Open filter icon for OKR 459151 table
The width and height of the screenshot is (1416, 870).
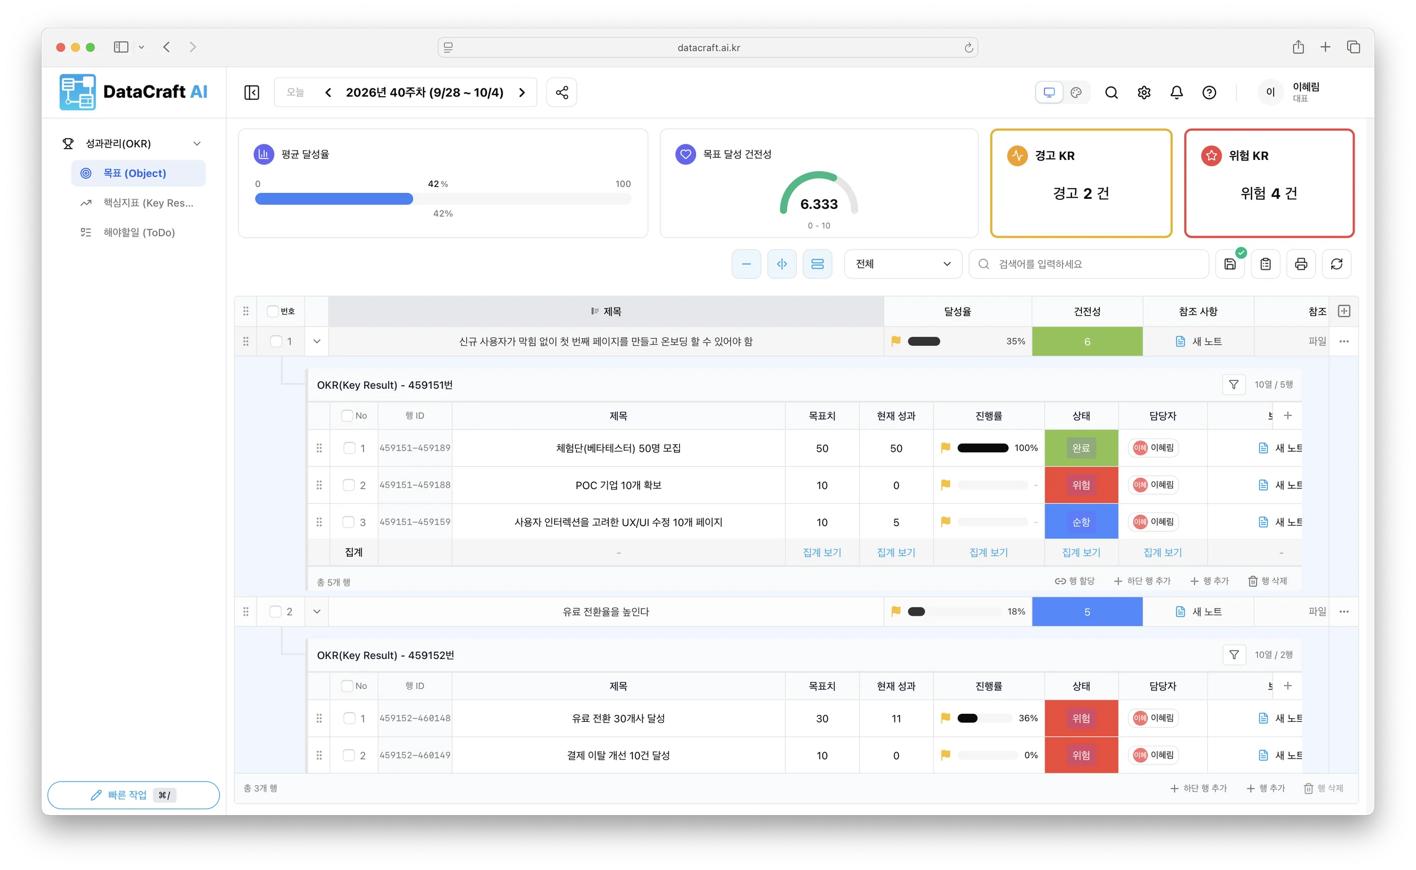[1233, 385]
